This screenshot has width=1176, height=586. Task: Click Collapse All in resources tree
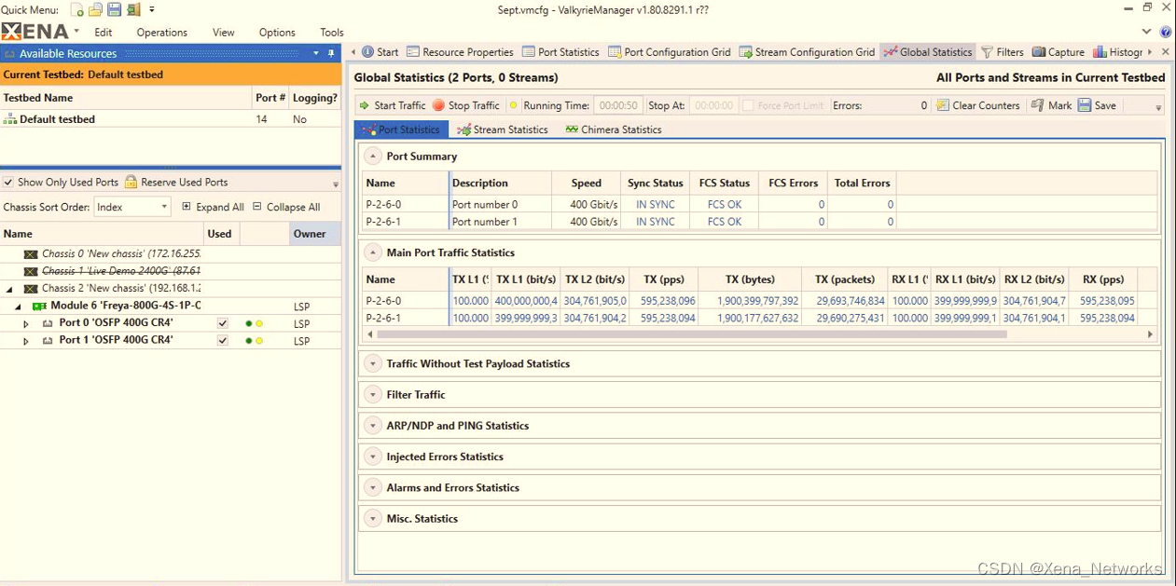(x=286, y=207)
